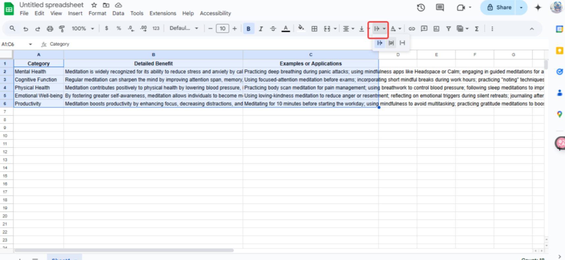Click the font size input field

[x=223, y=29]
